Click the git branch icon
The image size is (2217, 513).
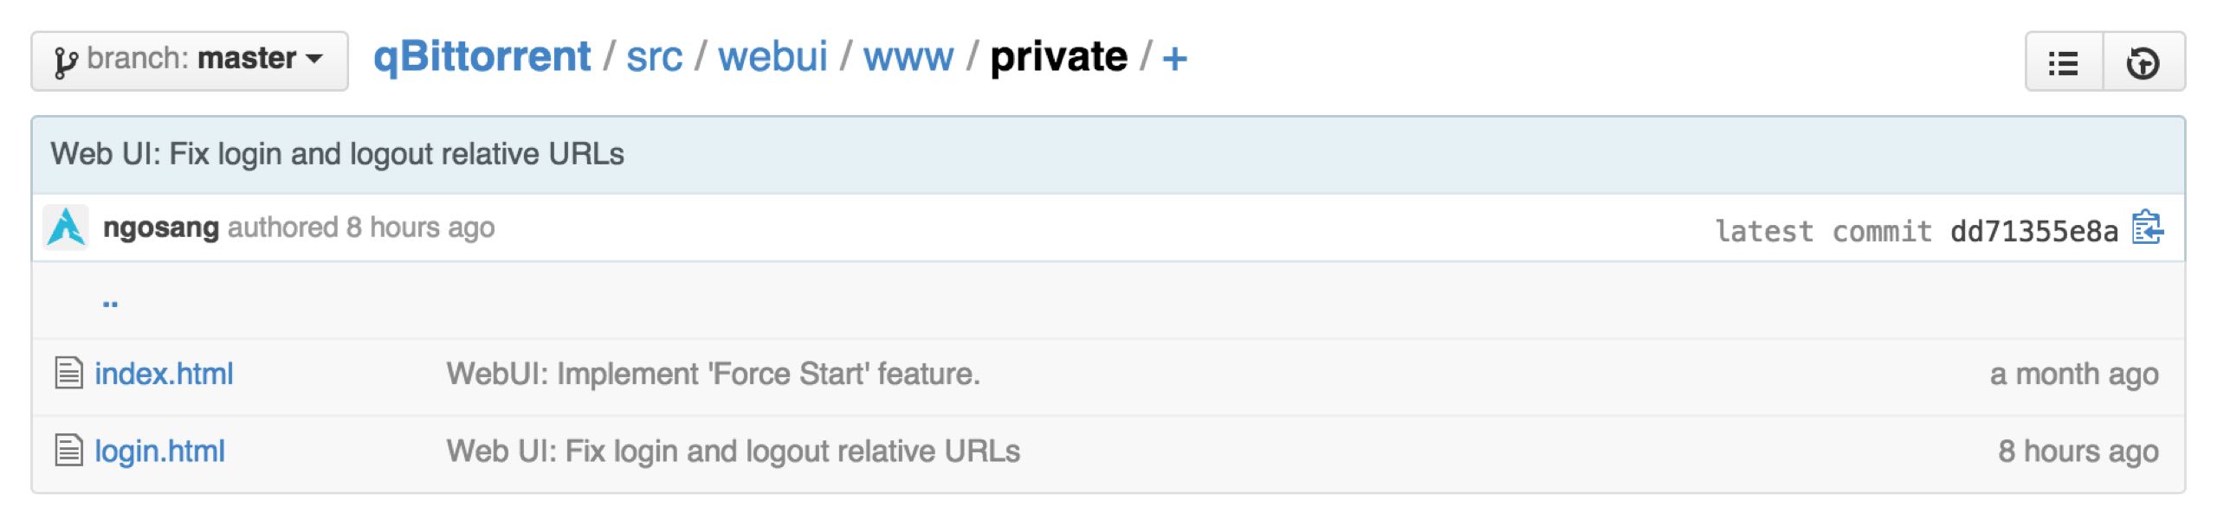(66, 62)
